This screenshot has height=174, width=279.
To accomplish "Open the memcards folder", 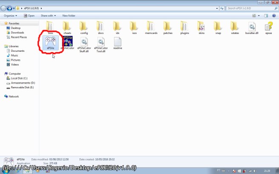I will (x=151, y=27).
